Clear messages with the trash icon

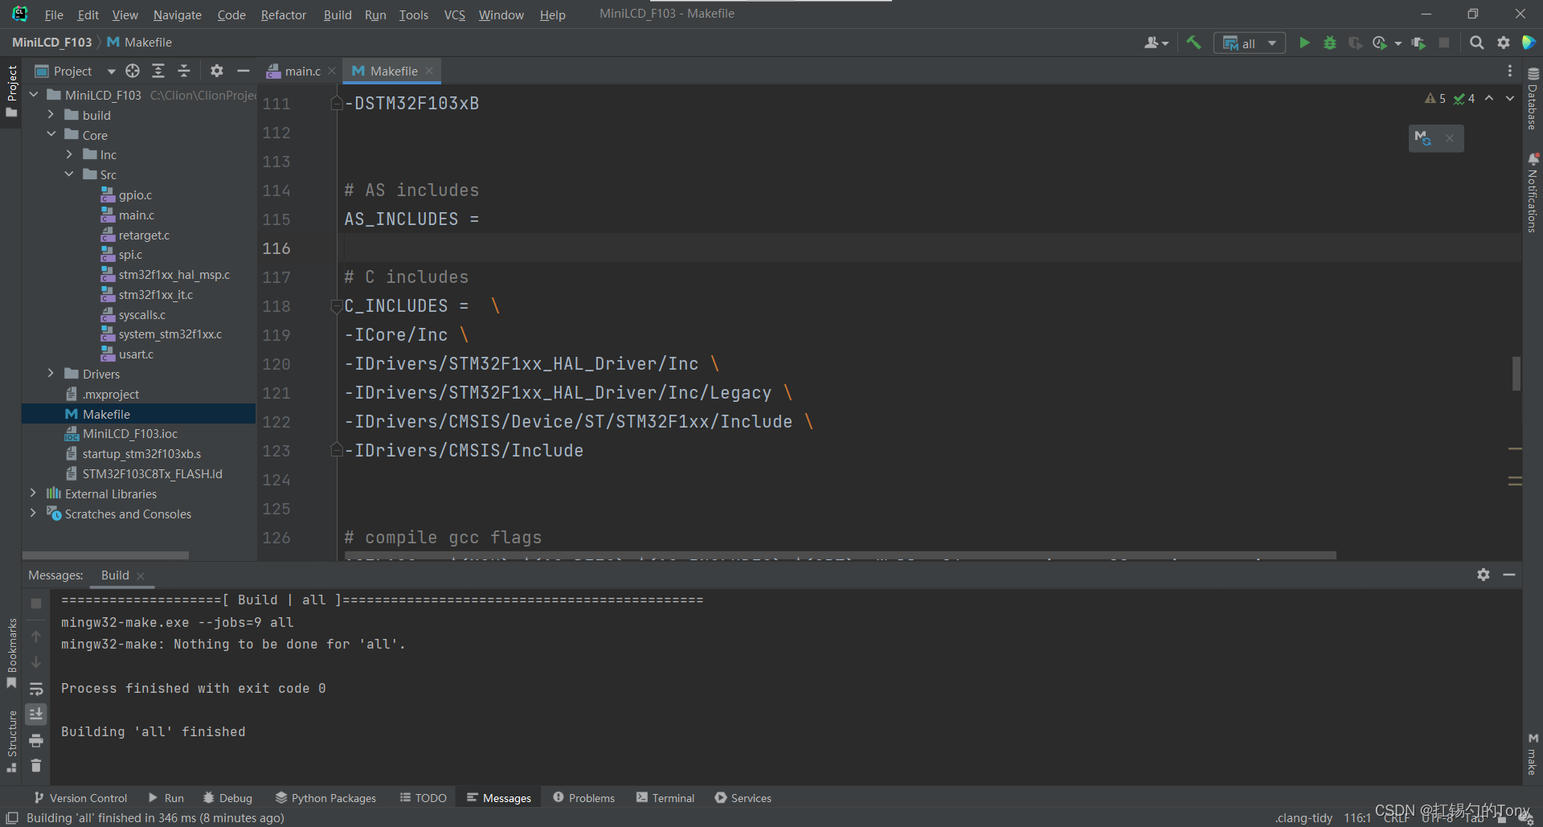36,765
